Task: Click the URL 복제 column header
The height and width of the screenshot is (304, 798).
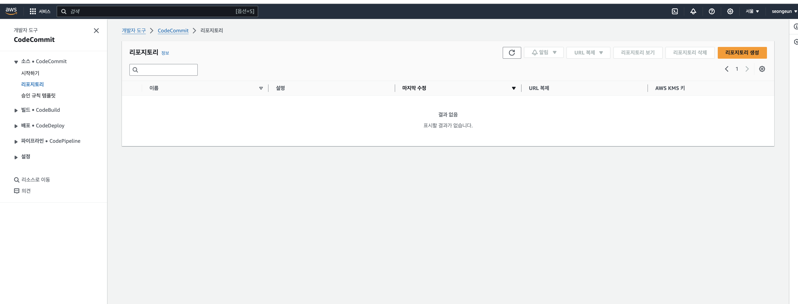Action: 539,88
